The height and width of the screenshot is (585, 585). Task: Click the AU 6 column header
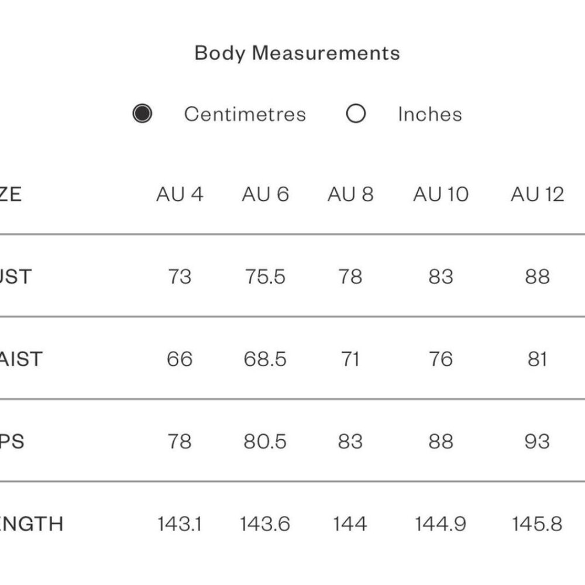[x=265, y=194]
